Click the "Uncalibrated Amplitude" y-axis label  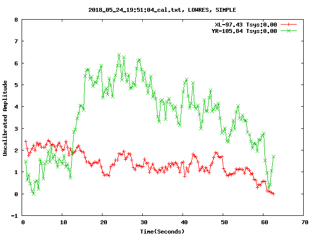click(x=5, y=118)
